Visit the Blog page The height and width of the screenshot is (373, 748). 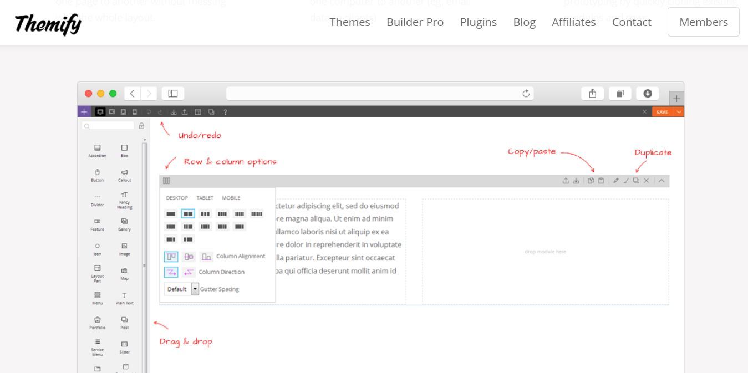click(x=524, y=22)
